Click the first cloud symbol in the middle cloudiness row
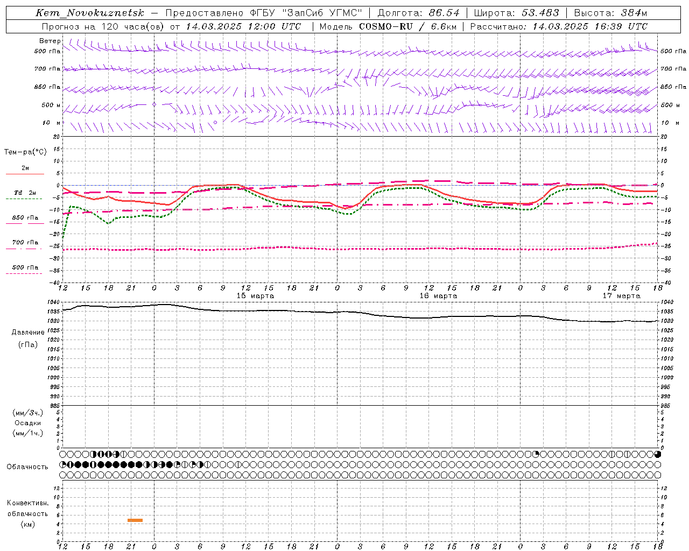689x551 pixels. (x=63, y=464)
